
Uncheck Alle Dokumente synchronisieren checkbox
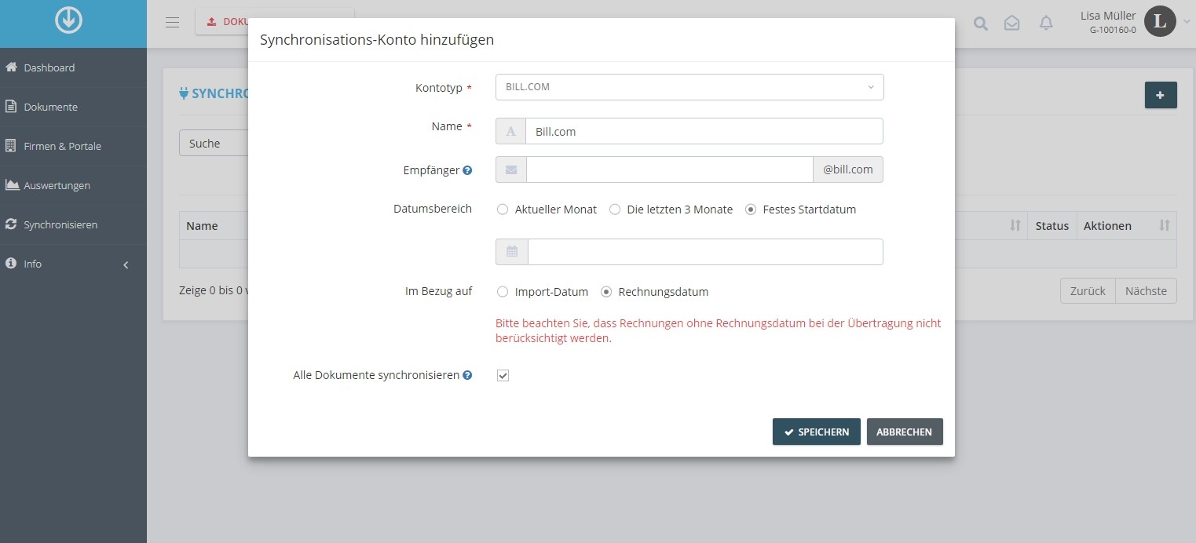click(503, 376)
